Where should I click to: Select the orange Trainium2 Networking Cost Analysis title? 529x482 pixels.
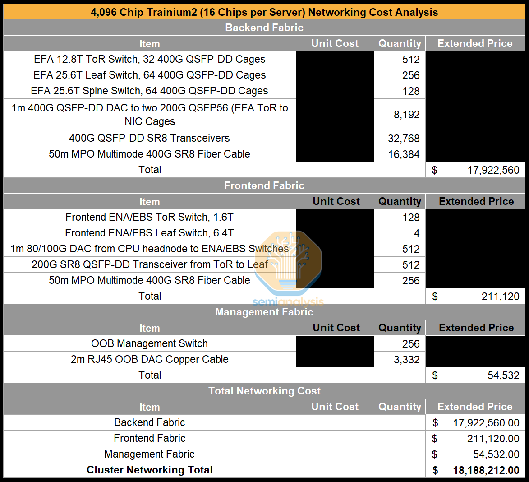coord(264,12)
